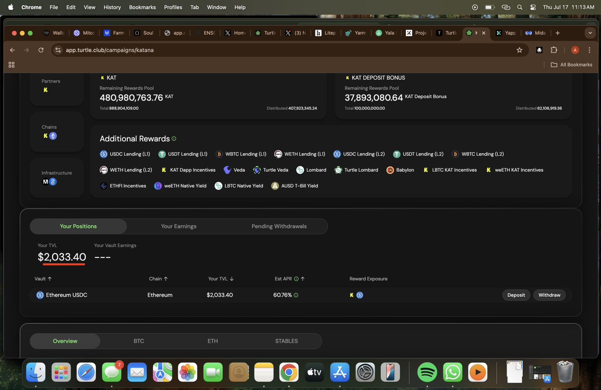Click the 37,893,080.64 deposit bonus pool value
This screenshot has width=601, height=390.
[374, 98]
